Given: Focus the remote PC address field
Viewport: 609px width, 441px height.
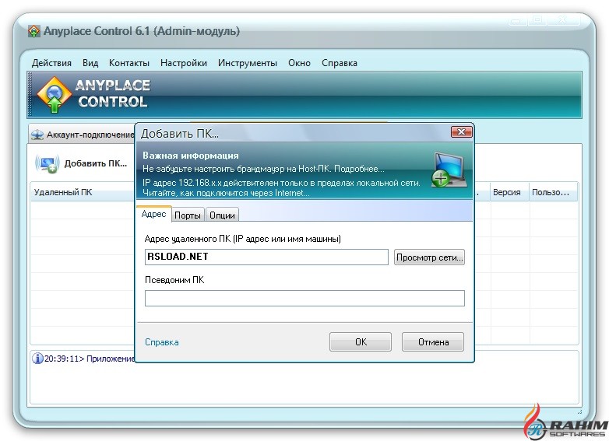Looking at the screenshot, I should [x=266, y=257].
